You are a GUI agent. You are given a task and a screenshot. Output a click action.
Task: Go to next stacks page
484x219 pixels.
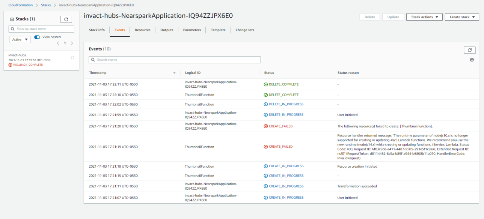coord(72,43)
